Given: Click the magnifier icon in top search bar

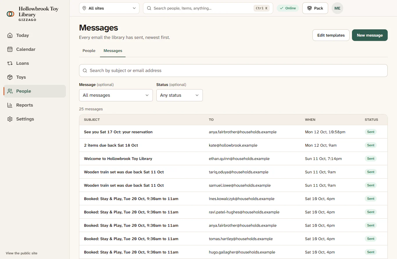Looking at the screenshot, I should coord(149,8).
